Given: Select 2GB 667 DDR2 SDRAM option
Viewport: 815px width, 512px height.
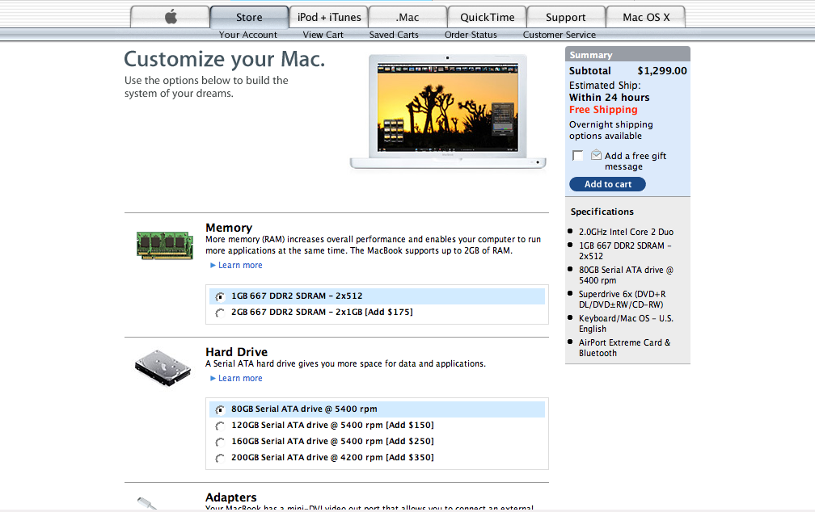Looking at the screenshot, I should coord(220,313).
